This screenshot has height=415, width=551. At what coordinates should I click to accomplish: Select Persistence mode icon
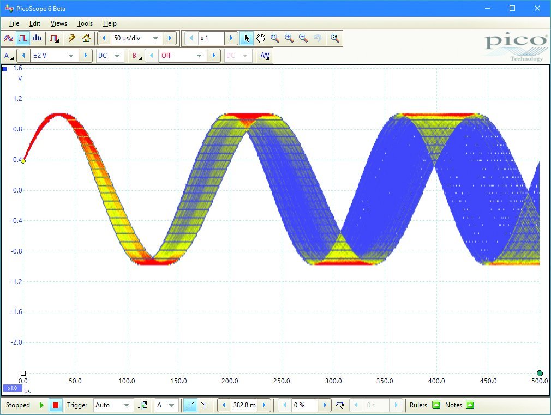[23, 38]
